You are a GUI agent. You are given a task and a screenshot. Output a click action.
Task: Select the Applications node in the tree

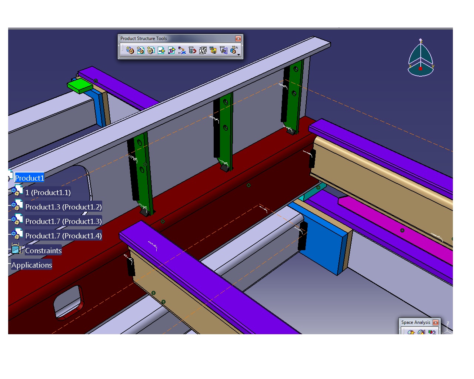pyautogui.click(x=31, y=265)
